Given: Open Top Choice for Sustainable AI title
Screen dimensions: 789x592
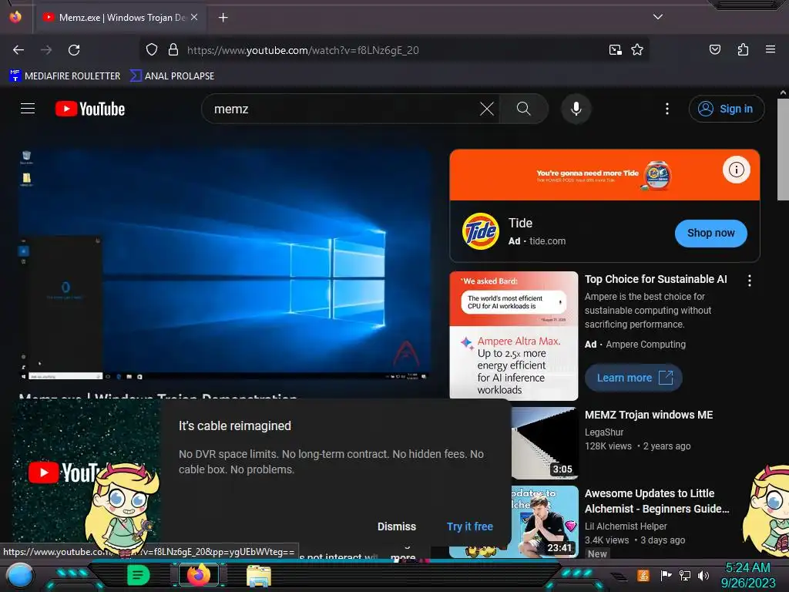Looking at the screenshot, I should [656, 279].
